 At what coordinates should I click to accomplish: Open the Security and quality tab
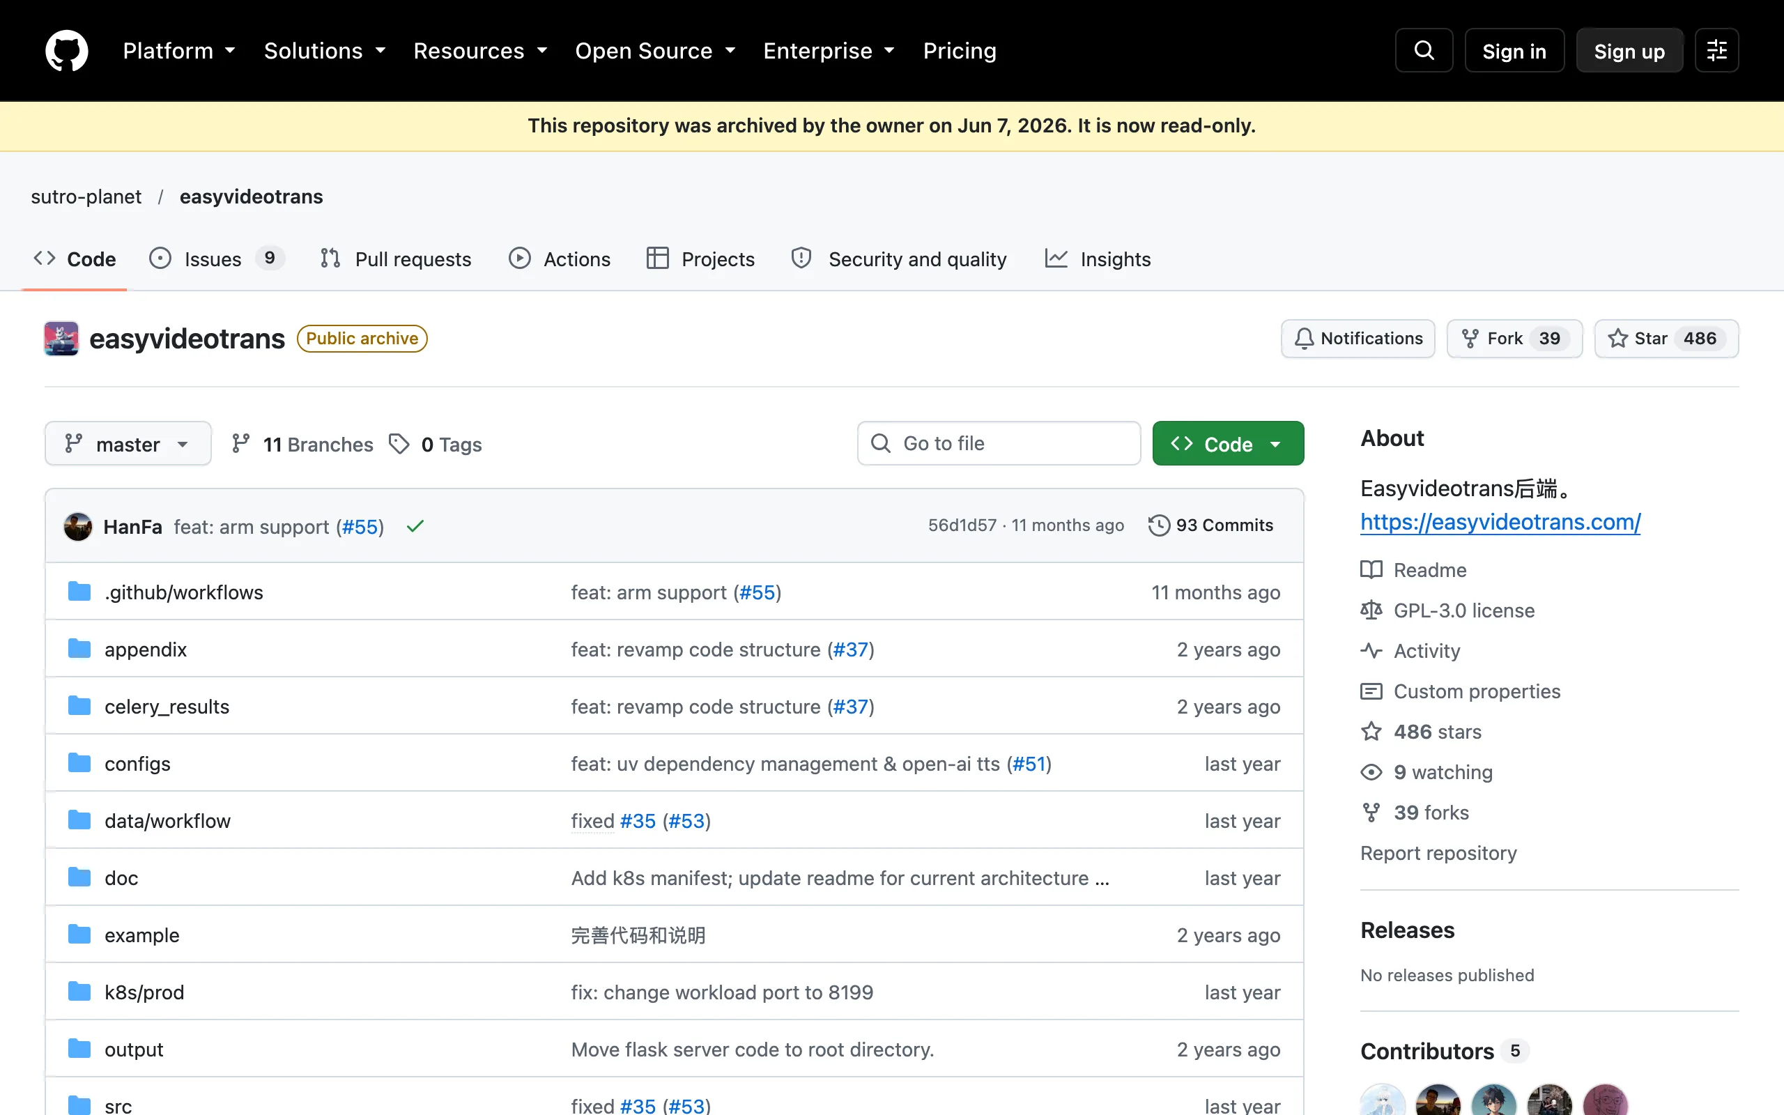(x=899, y=259)
